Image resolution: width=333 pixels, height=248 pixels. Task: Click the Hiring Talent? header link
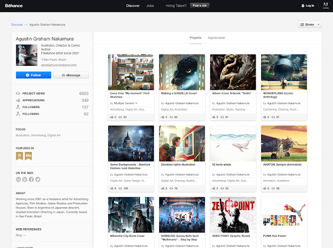[x=176, y=6]
